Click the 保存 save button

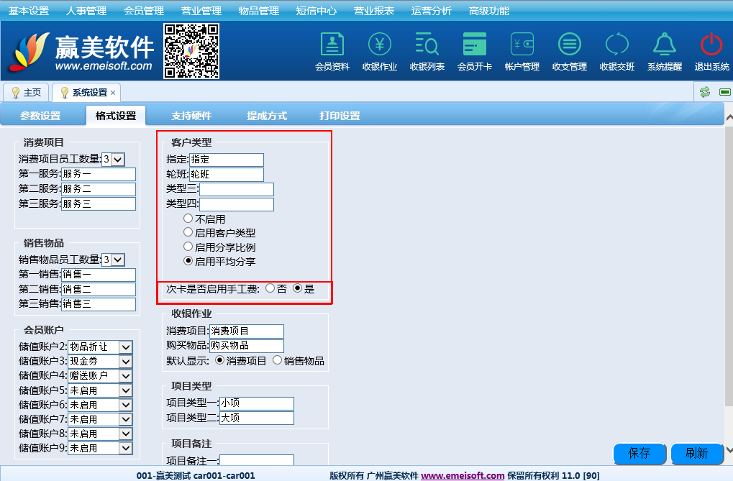tap(639, 454)
